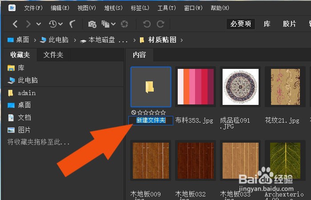Open 图片 in favorites

pos(19,130)
